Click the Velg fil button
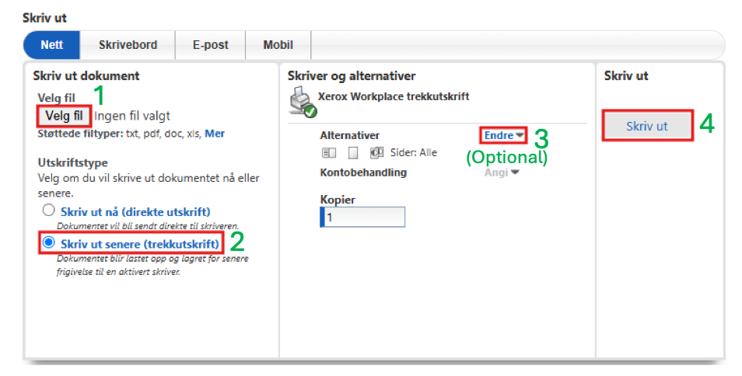The height and width of the screenshot is (376, 742). 65,116
